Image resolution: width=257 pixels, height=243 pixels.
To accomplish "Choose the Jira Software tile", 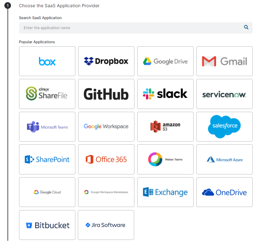I will tap(106, 225).
